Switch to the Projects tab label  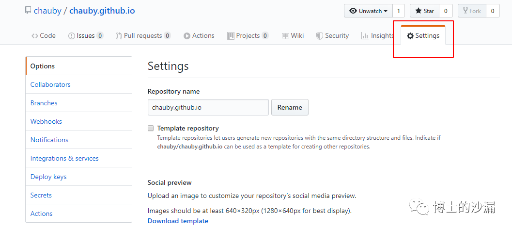pyautogui.click(x=248, y=35)
